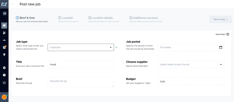Click the power logout icon
Image resolution: width=234 pixels, height=102 pixels.
click(x=4, y=82)
